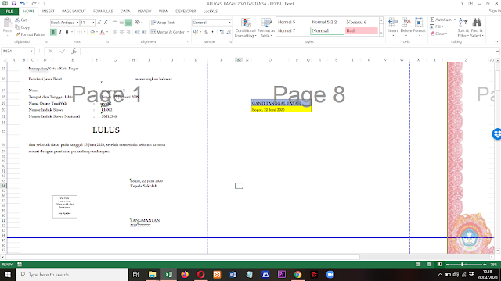Open Sort & Filter
This screenshot has width=501, height=281.
coord(463,27)
